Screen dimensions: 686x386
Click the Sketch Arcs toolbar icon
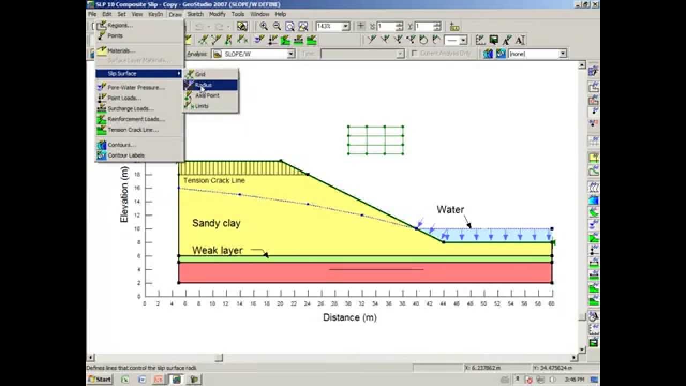436,40
